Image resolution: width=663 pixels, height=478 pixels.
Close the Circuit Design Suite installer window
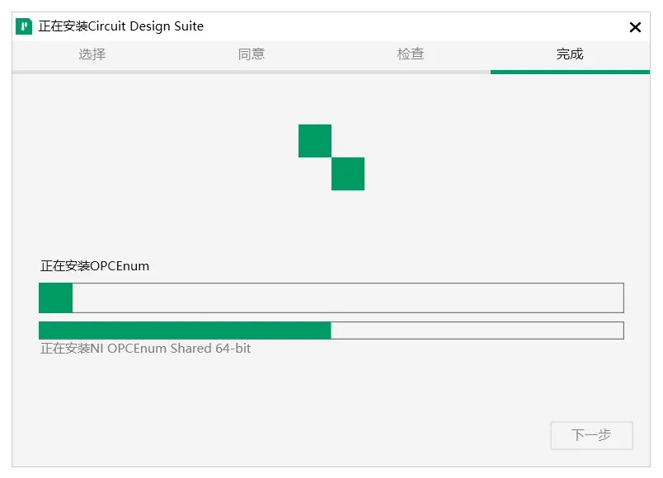tap(635, 27)
